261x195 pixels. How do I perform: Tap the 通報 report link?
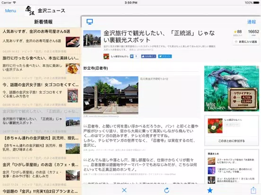click(252, 22)
